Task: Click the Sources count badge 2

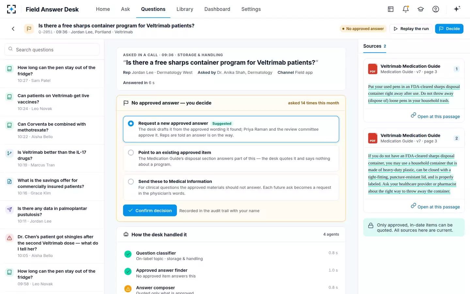Action: coord(385,46)
